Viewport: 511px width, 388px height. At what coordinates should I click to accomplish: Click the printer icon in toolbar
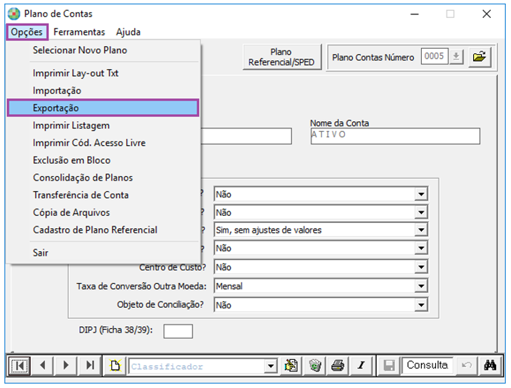338,366
